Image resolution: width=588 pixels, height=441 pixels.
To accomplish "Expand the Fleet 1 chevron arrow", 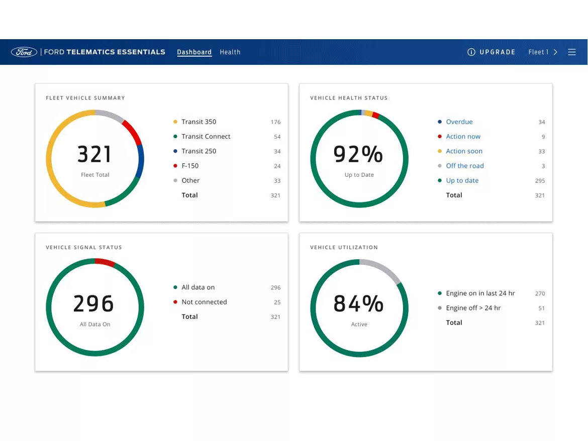I will (x=555, y=52).
